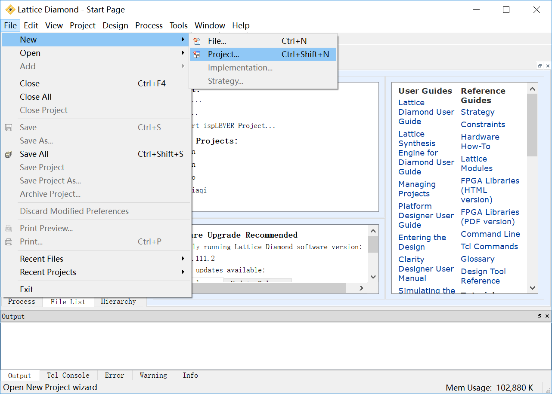Open the Project menu

[83, 25]
